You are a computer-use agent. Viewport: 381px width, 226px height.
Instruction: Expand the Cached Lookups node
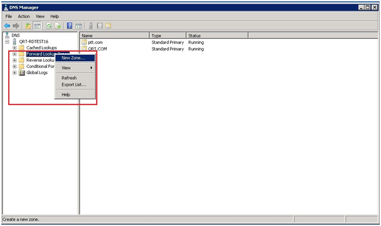coord(15,48)
